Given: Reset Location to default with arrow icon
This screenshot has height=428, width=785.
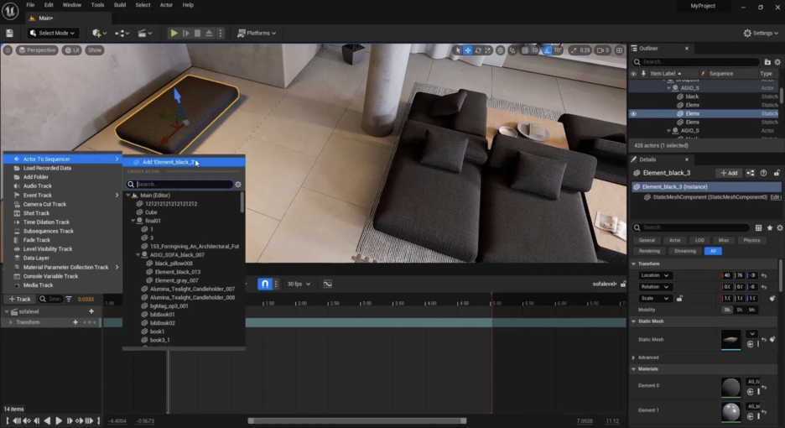Looking at the screenshot, I should [x=764, y=275].
